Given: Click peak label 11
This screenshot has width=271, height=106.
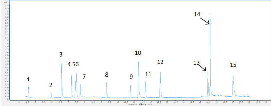Looking at the screenshot, I should pos(148,74).
